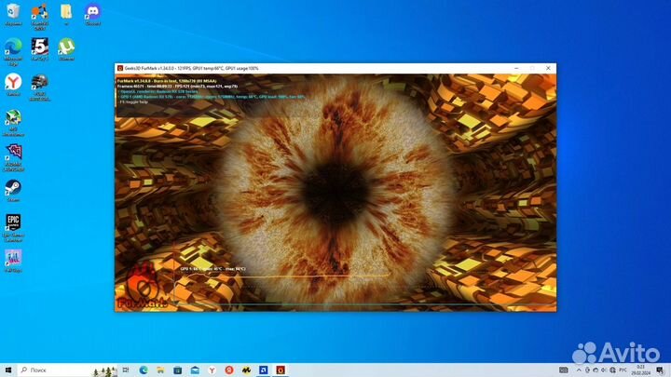This screenshot has height=377, width=671.
Task: Open Task View from the taskbar
Action: coord(127,370)
